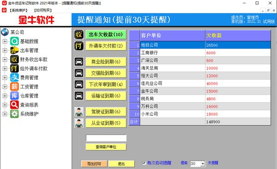277x169 pixels.
Task: Click the 出车欠收款(10) button
Action: [x=106, y=35]
